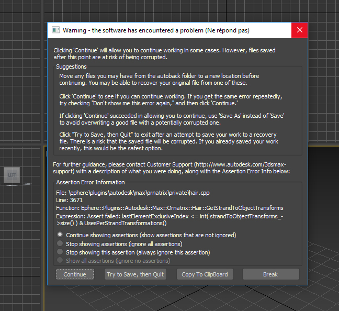This screenshot has width=339, height=311.
Task: Close the warning dialog with the red X
Action: click(x=299, y=30)
